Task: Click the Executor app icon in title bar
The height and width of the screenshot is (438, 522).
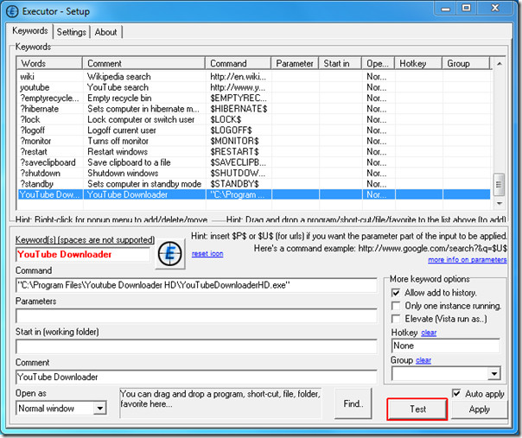Action: tap(14, 10)
